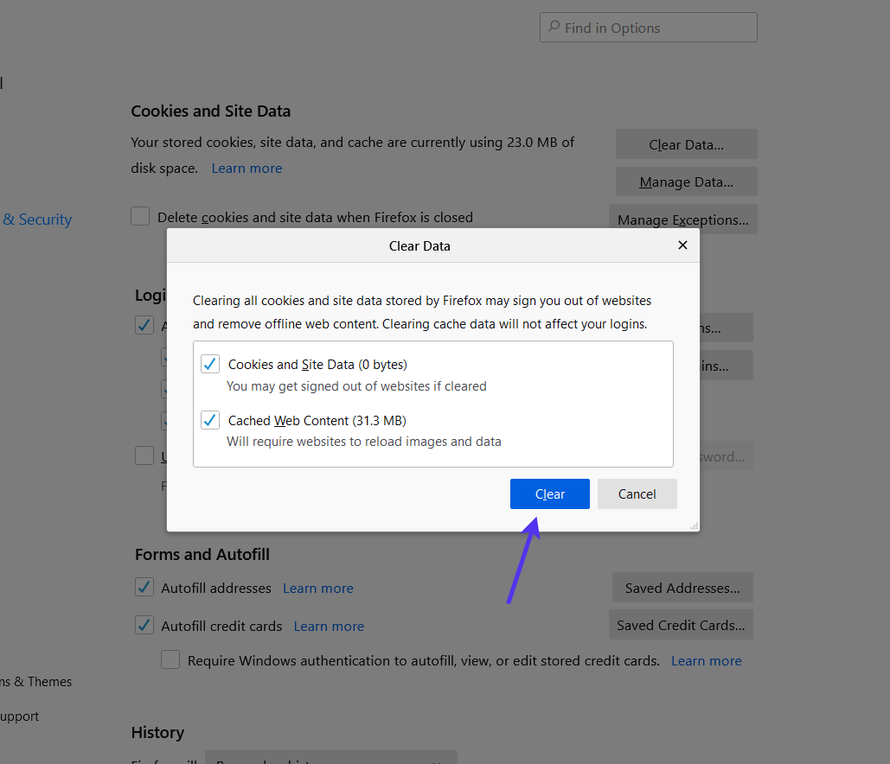Open Manage Exceptions

point(682,219)
